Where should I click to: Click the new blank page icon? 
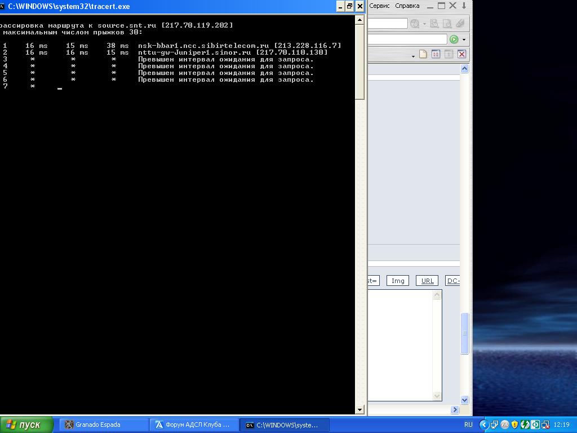point(423,54)
